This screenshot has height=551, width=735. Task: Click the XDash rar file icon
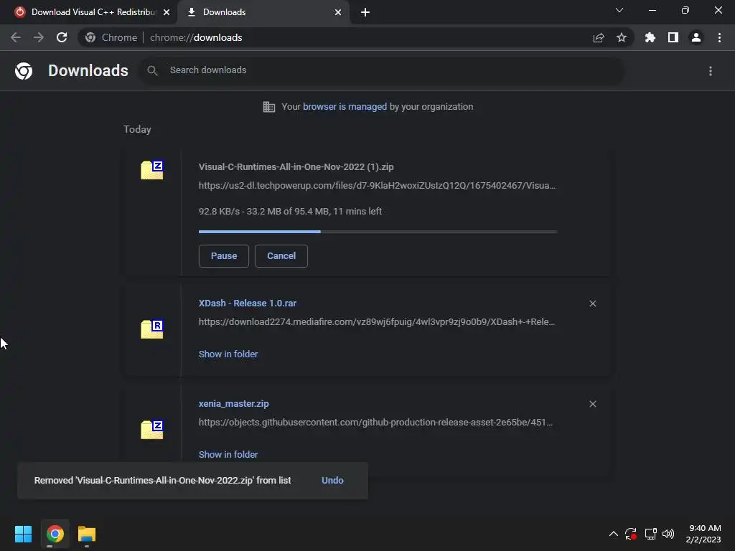pos(152,329)
